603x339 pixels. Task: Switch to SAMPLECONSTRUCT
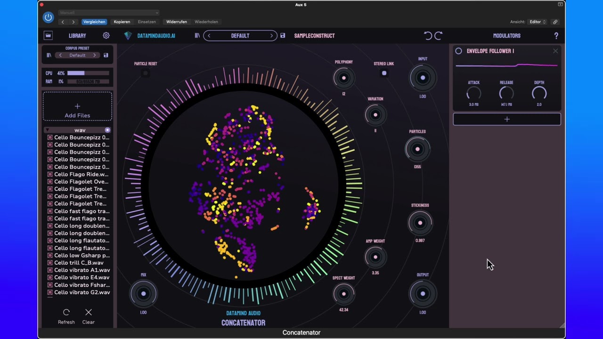tap(314, 36)
